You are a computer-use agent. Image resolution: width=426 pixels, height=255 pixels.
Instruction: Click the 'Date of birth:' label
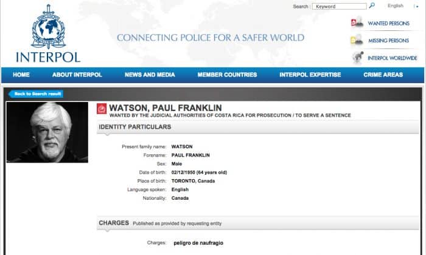tap(153, 172)
